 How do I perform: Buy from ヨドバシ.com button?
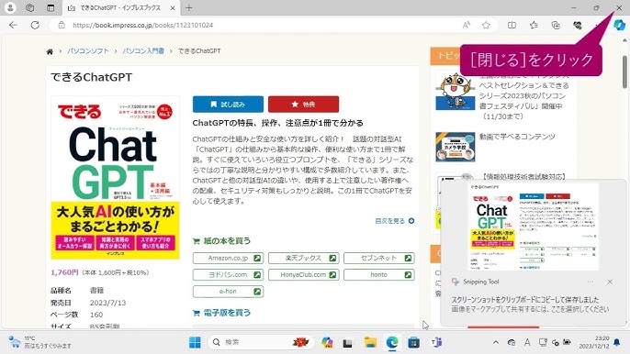tap(228, 275)
